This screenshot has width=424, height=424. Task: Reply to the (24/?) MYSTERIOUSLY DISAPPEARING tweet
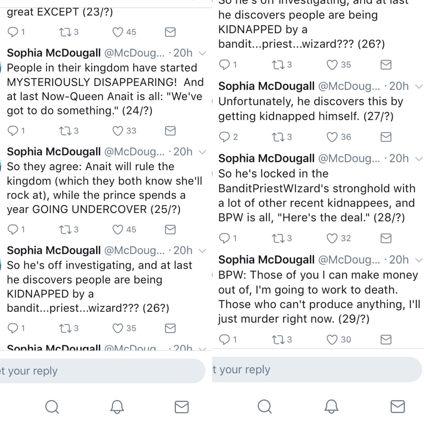click(x=13, y=131)
